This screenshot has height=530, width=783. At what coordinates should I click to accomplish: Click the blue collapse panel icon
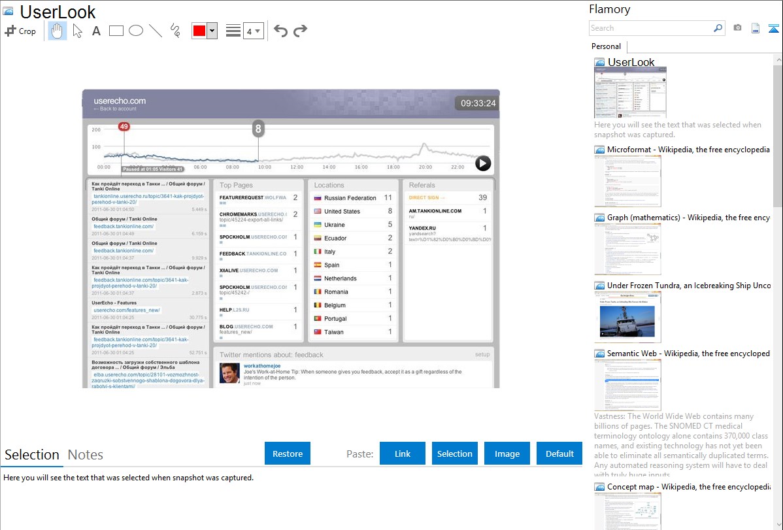(x=773, y=29)
